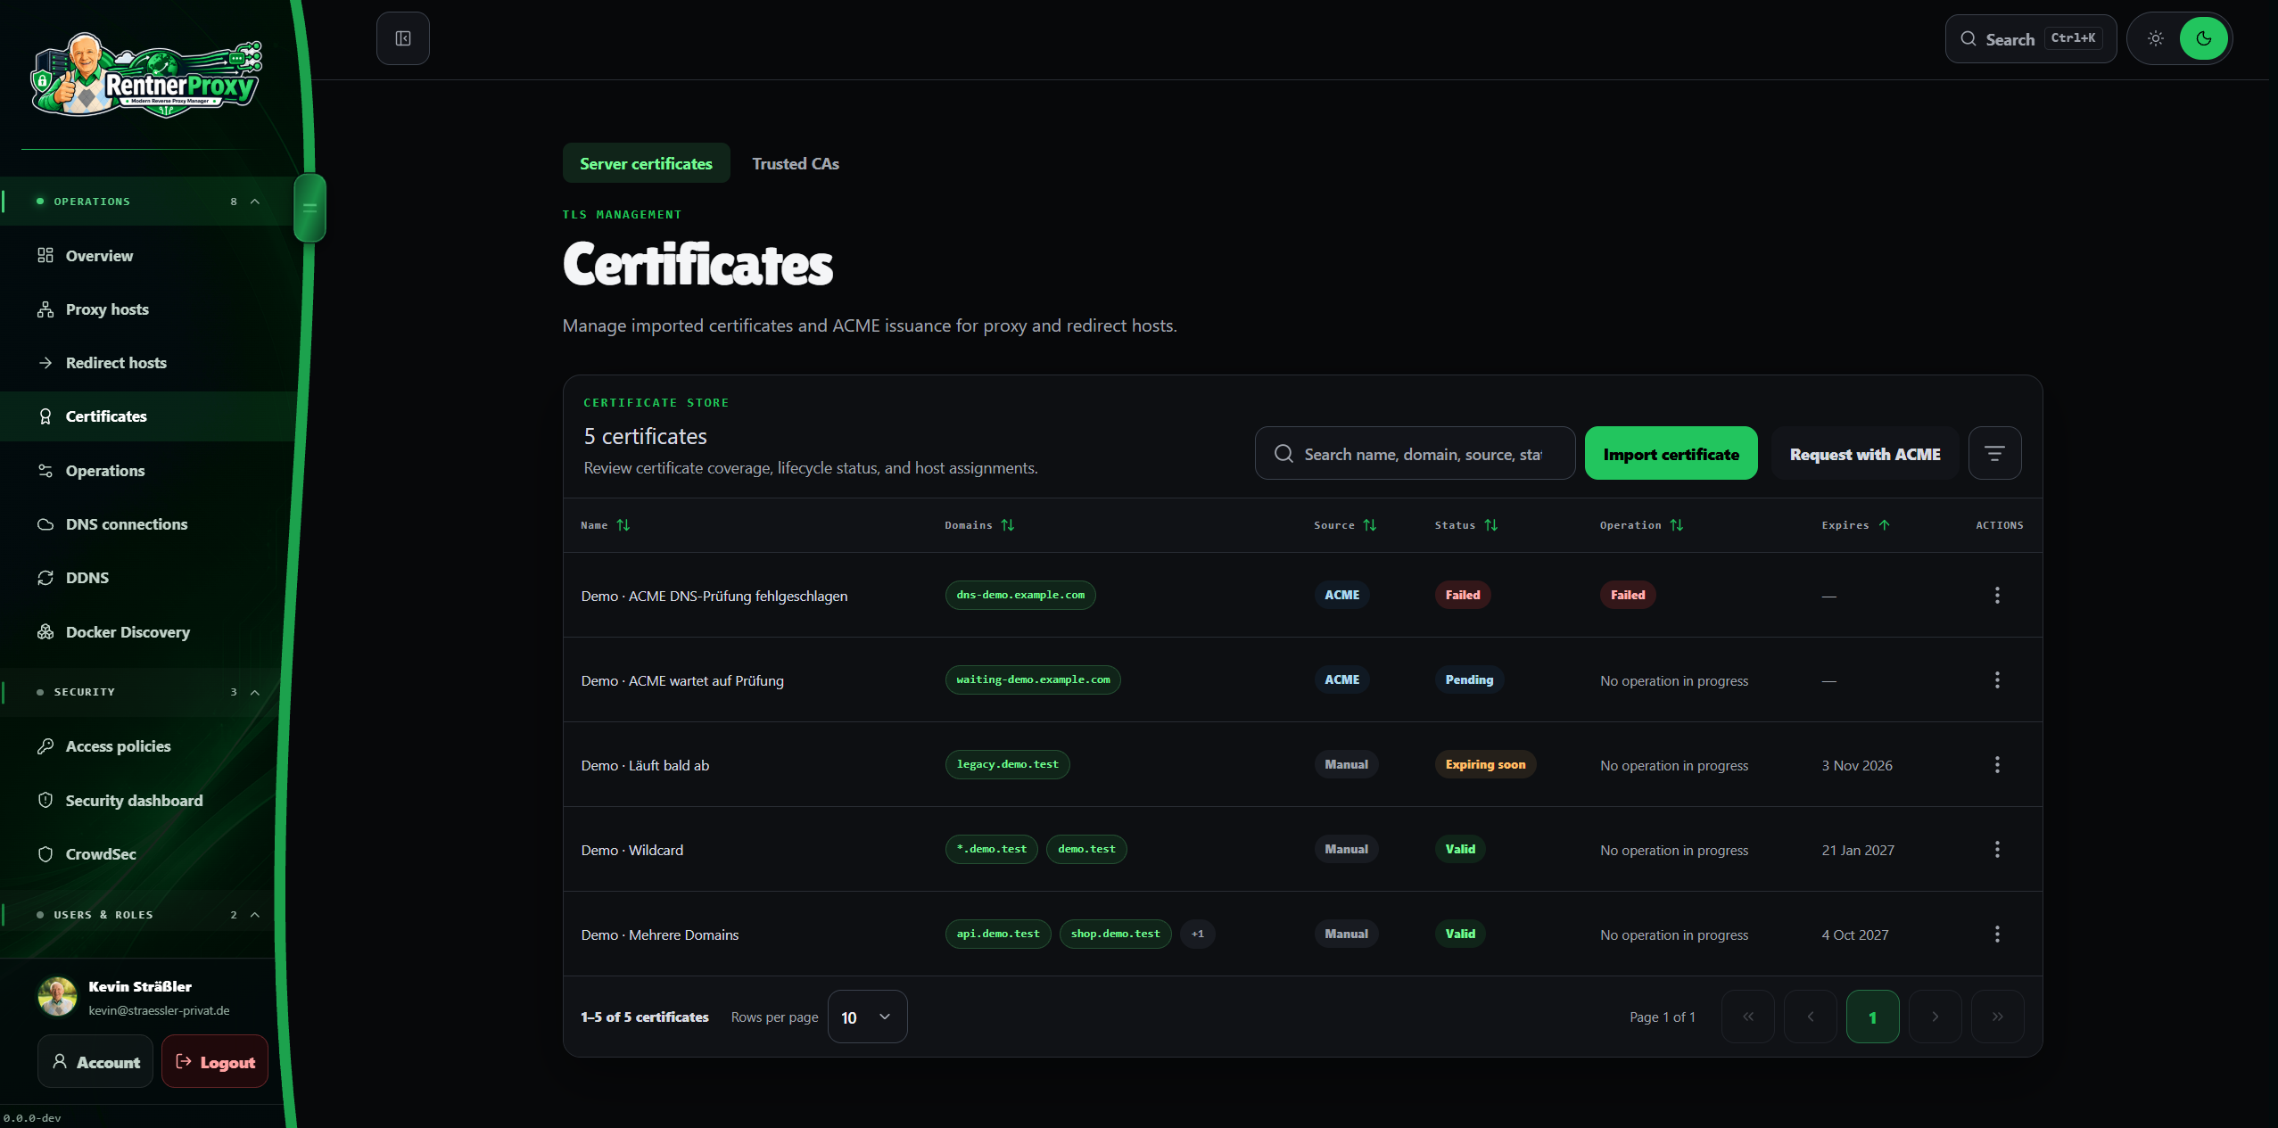
Task: Go to pagination page 1
Action: click(x=1872, y=1017)
